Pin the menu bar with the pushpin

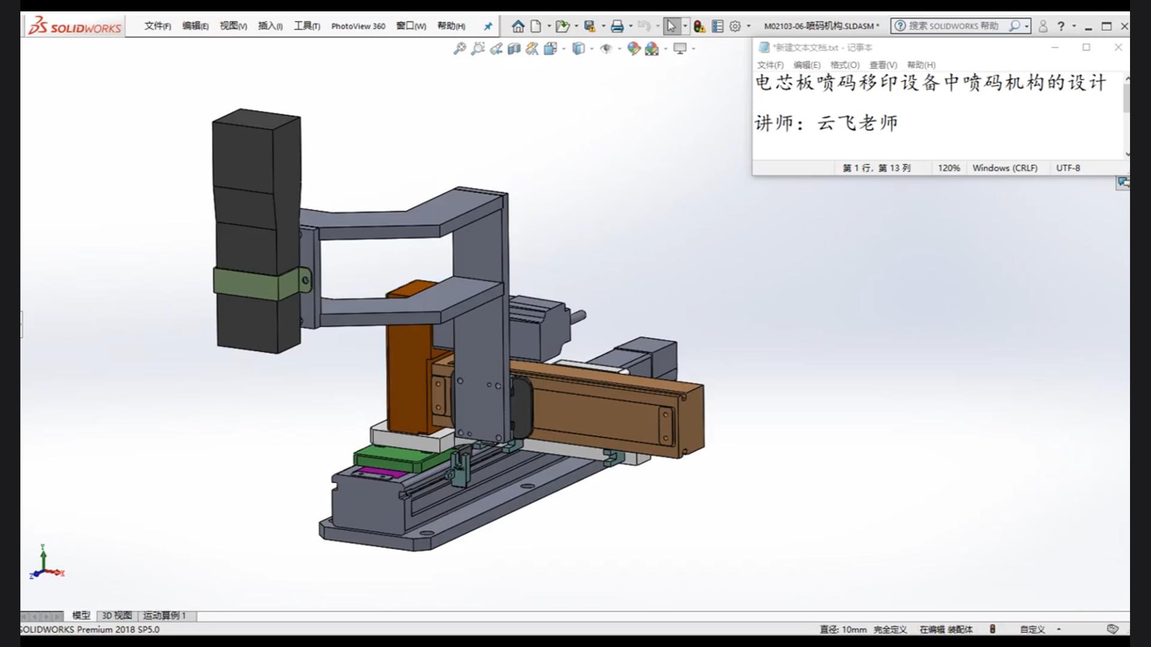[x=488, y=26]
